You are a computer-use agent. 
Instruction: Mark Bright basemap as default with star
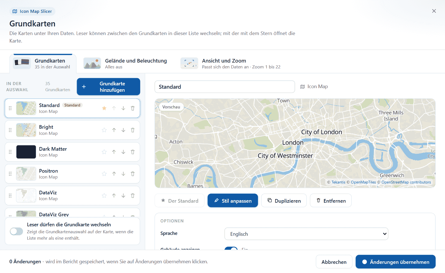(x=104, y=130)
